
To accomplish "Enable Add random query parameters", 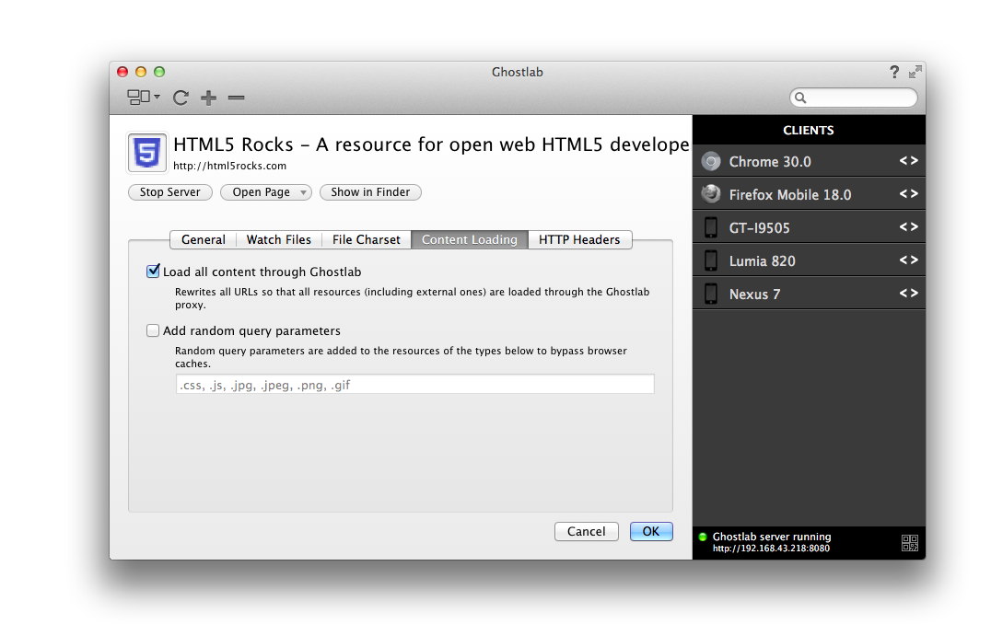I will 153,330.
